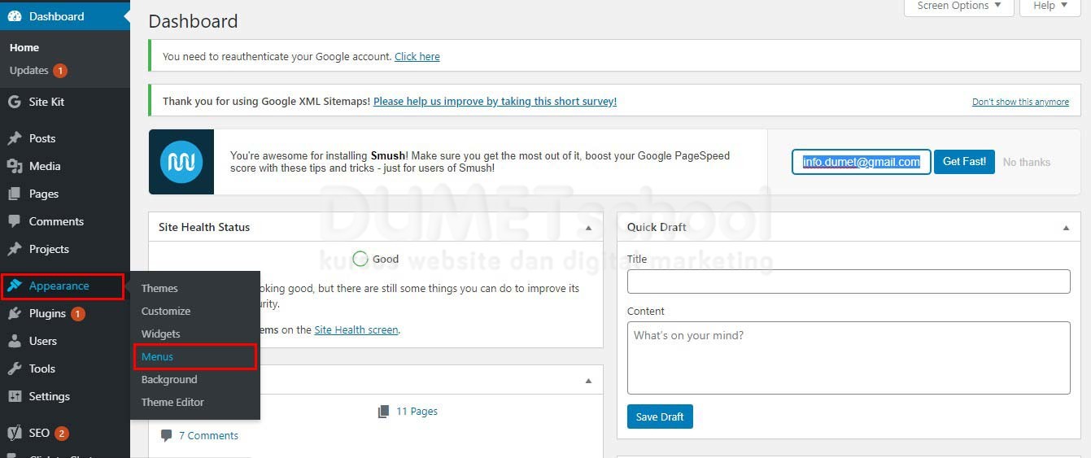Viewport: 1091px width, 458px height.
Task: Open the 7 Comments link
Action: 208,435
